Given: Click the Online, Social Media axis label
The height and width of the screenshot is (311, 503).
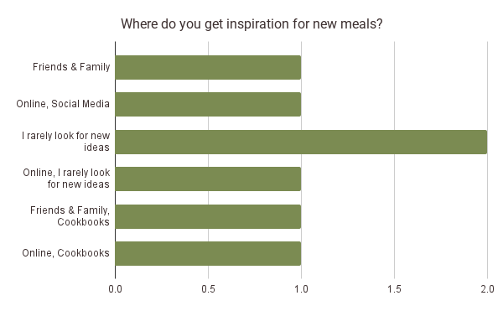Looking at the screenshot, I should (63, 104).
